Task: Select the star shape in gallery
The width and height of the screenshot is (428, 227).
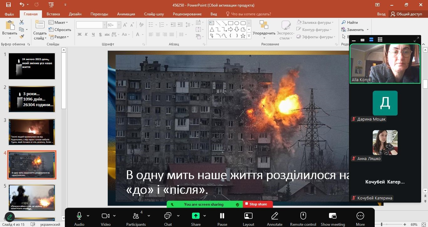Action: pyautogui.click(x=243, y=36)
